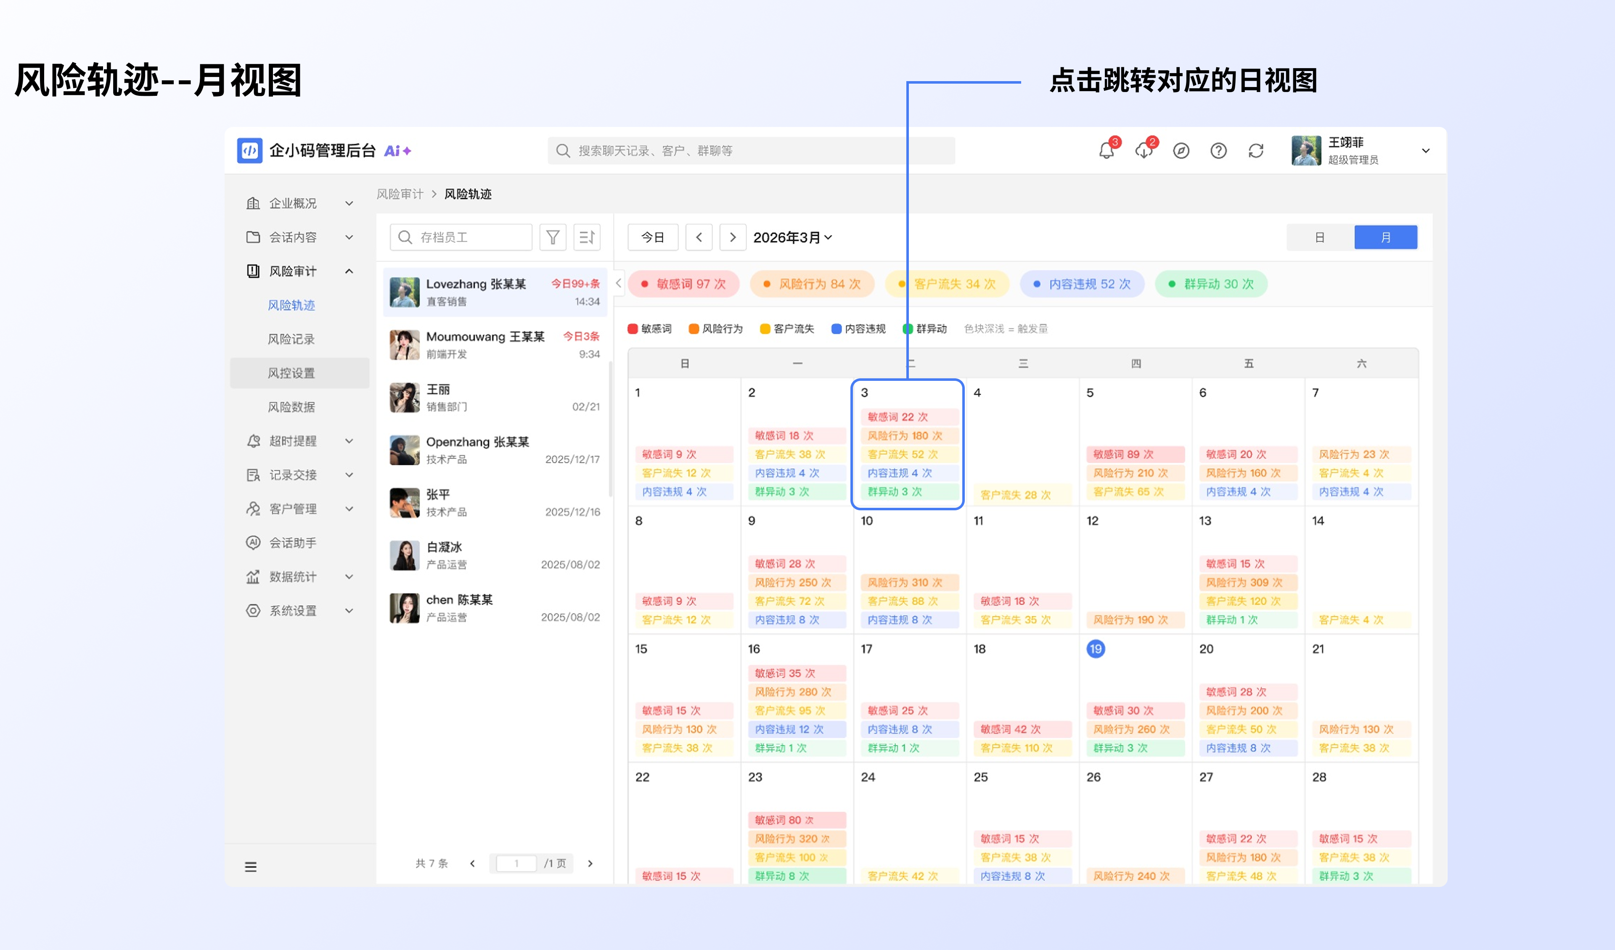Go to previous month arrow
The height and width of the screenshot is (950, 1615).
click(x=699, y=237)
